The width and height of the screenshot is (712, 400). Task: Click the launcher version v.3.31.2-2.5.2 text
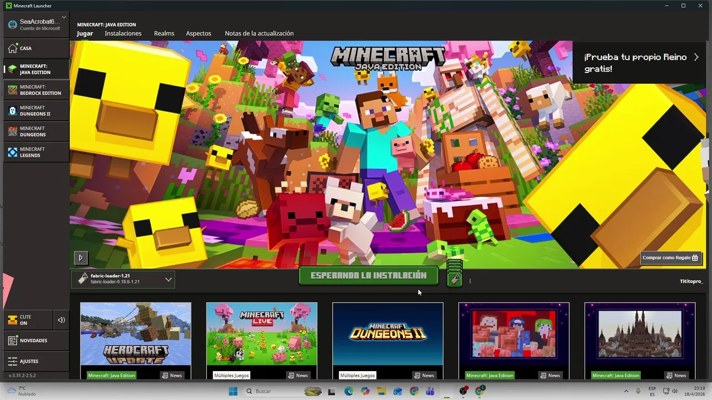[x=22, y=376]
